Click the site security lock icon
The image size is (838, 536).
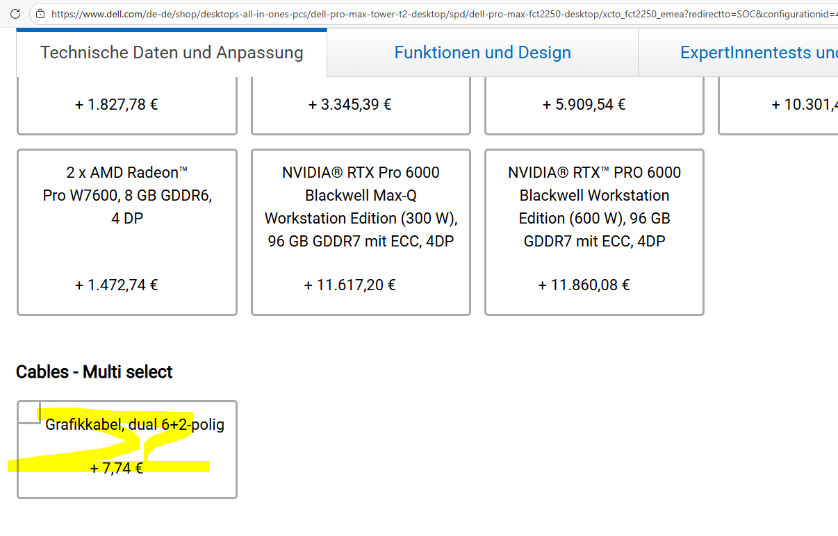(x=40, y=13)
